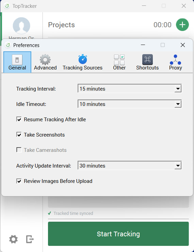Click the Projects heading

coord(62,25)
